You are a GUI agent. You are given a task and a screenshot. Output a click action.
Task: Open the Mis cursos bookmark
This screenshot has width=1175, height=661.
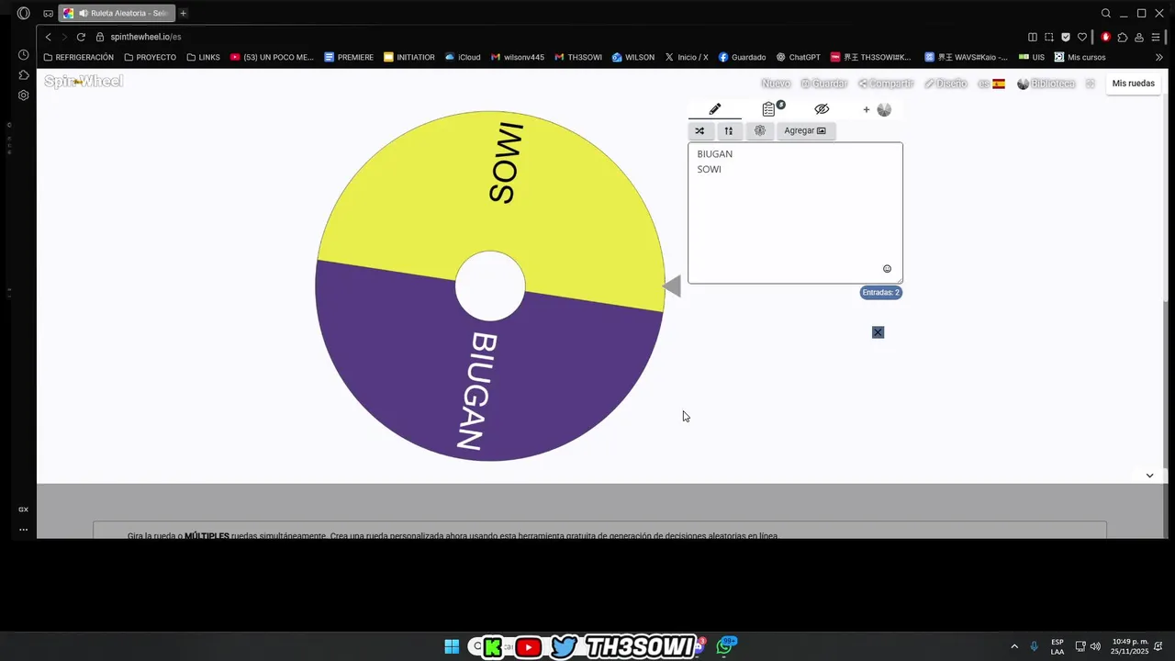pyautogui.click(x=1080, y=57)
